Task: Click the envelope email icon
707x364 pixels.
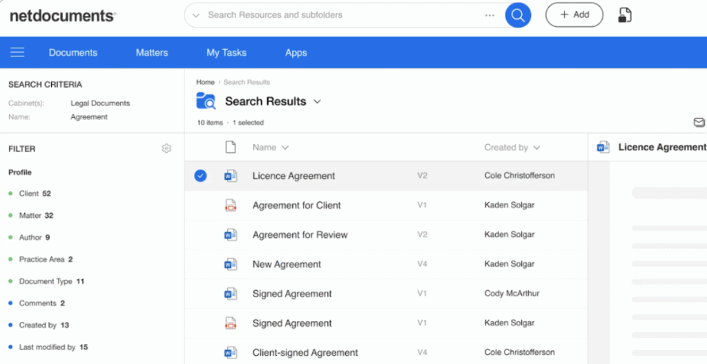Action: click(x=699, y=123)
